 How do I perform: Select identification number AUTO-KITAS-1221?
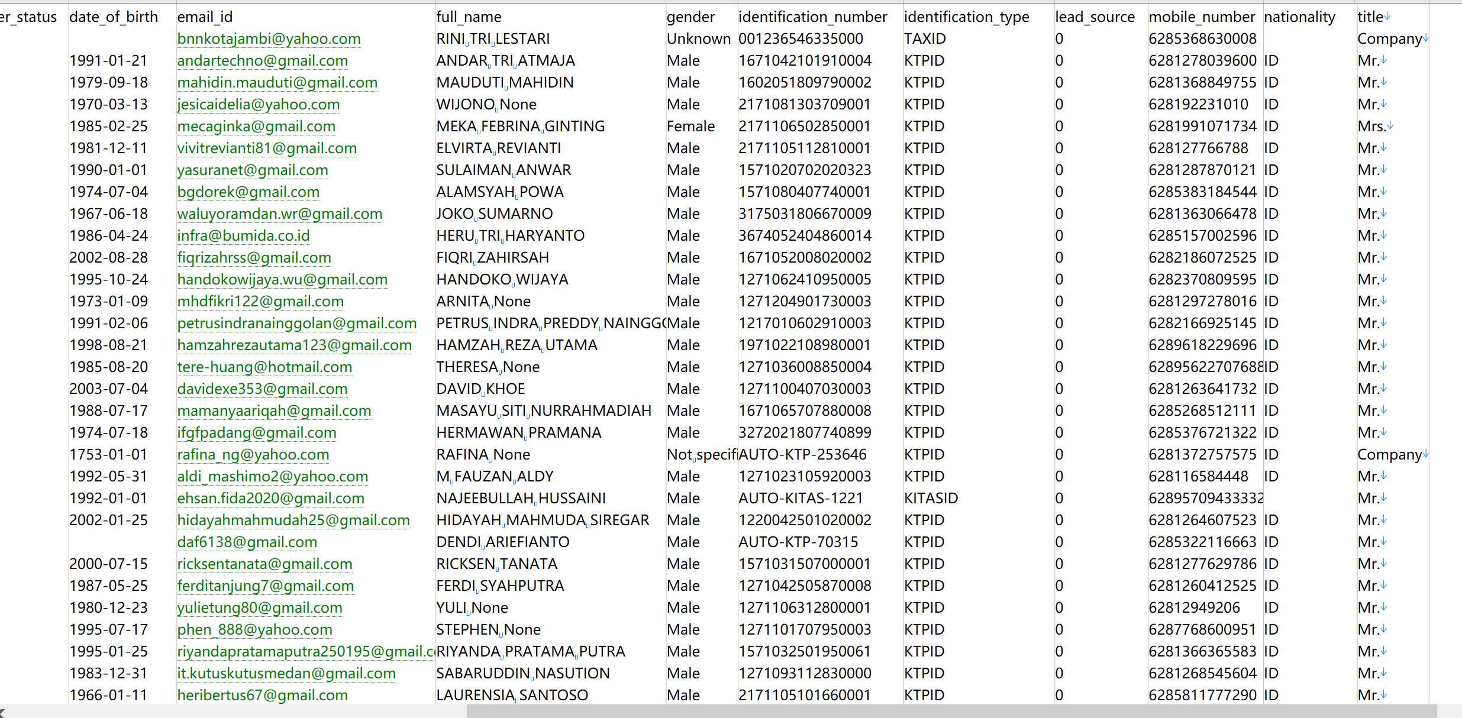(801, 499)
